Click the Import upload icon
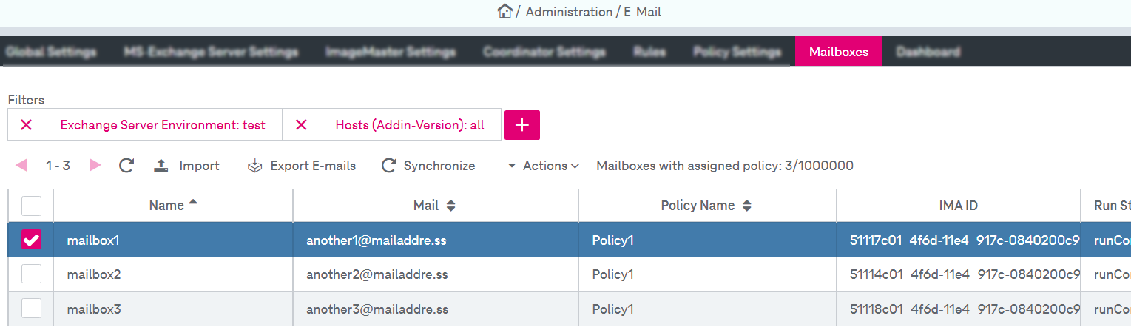This screenshot has height=327, width=1131. (162, 166)
